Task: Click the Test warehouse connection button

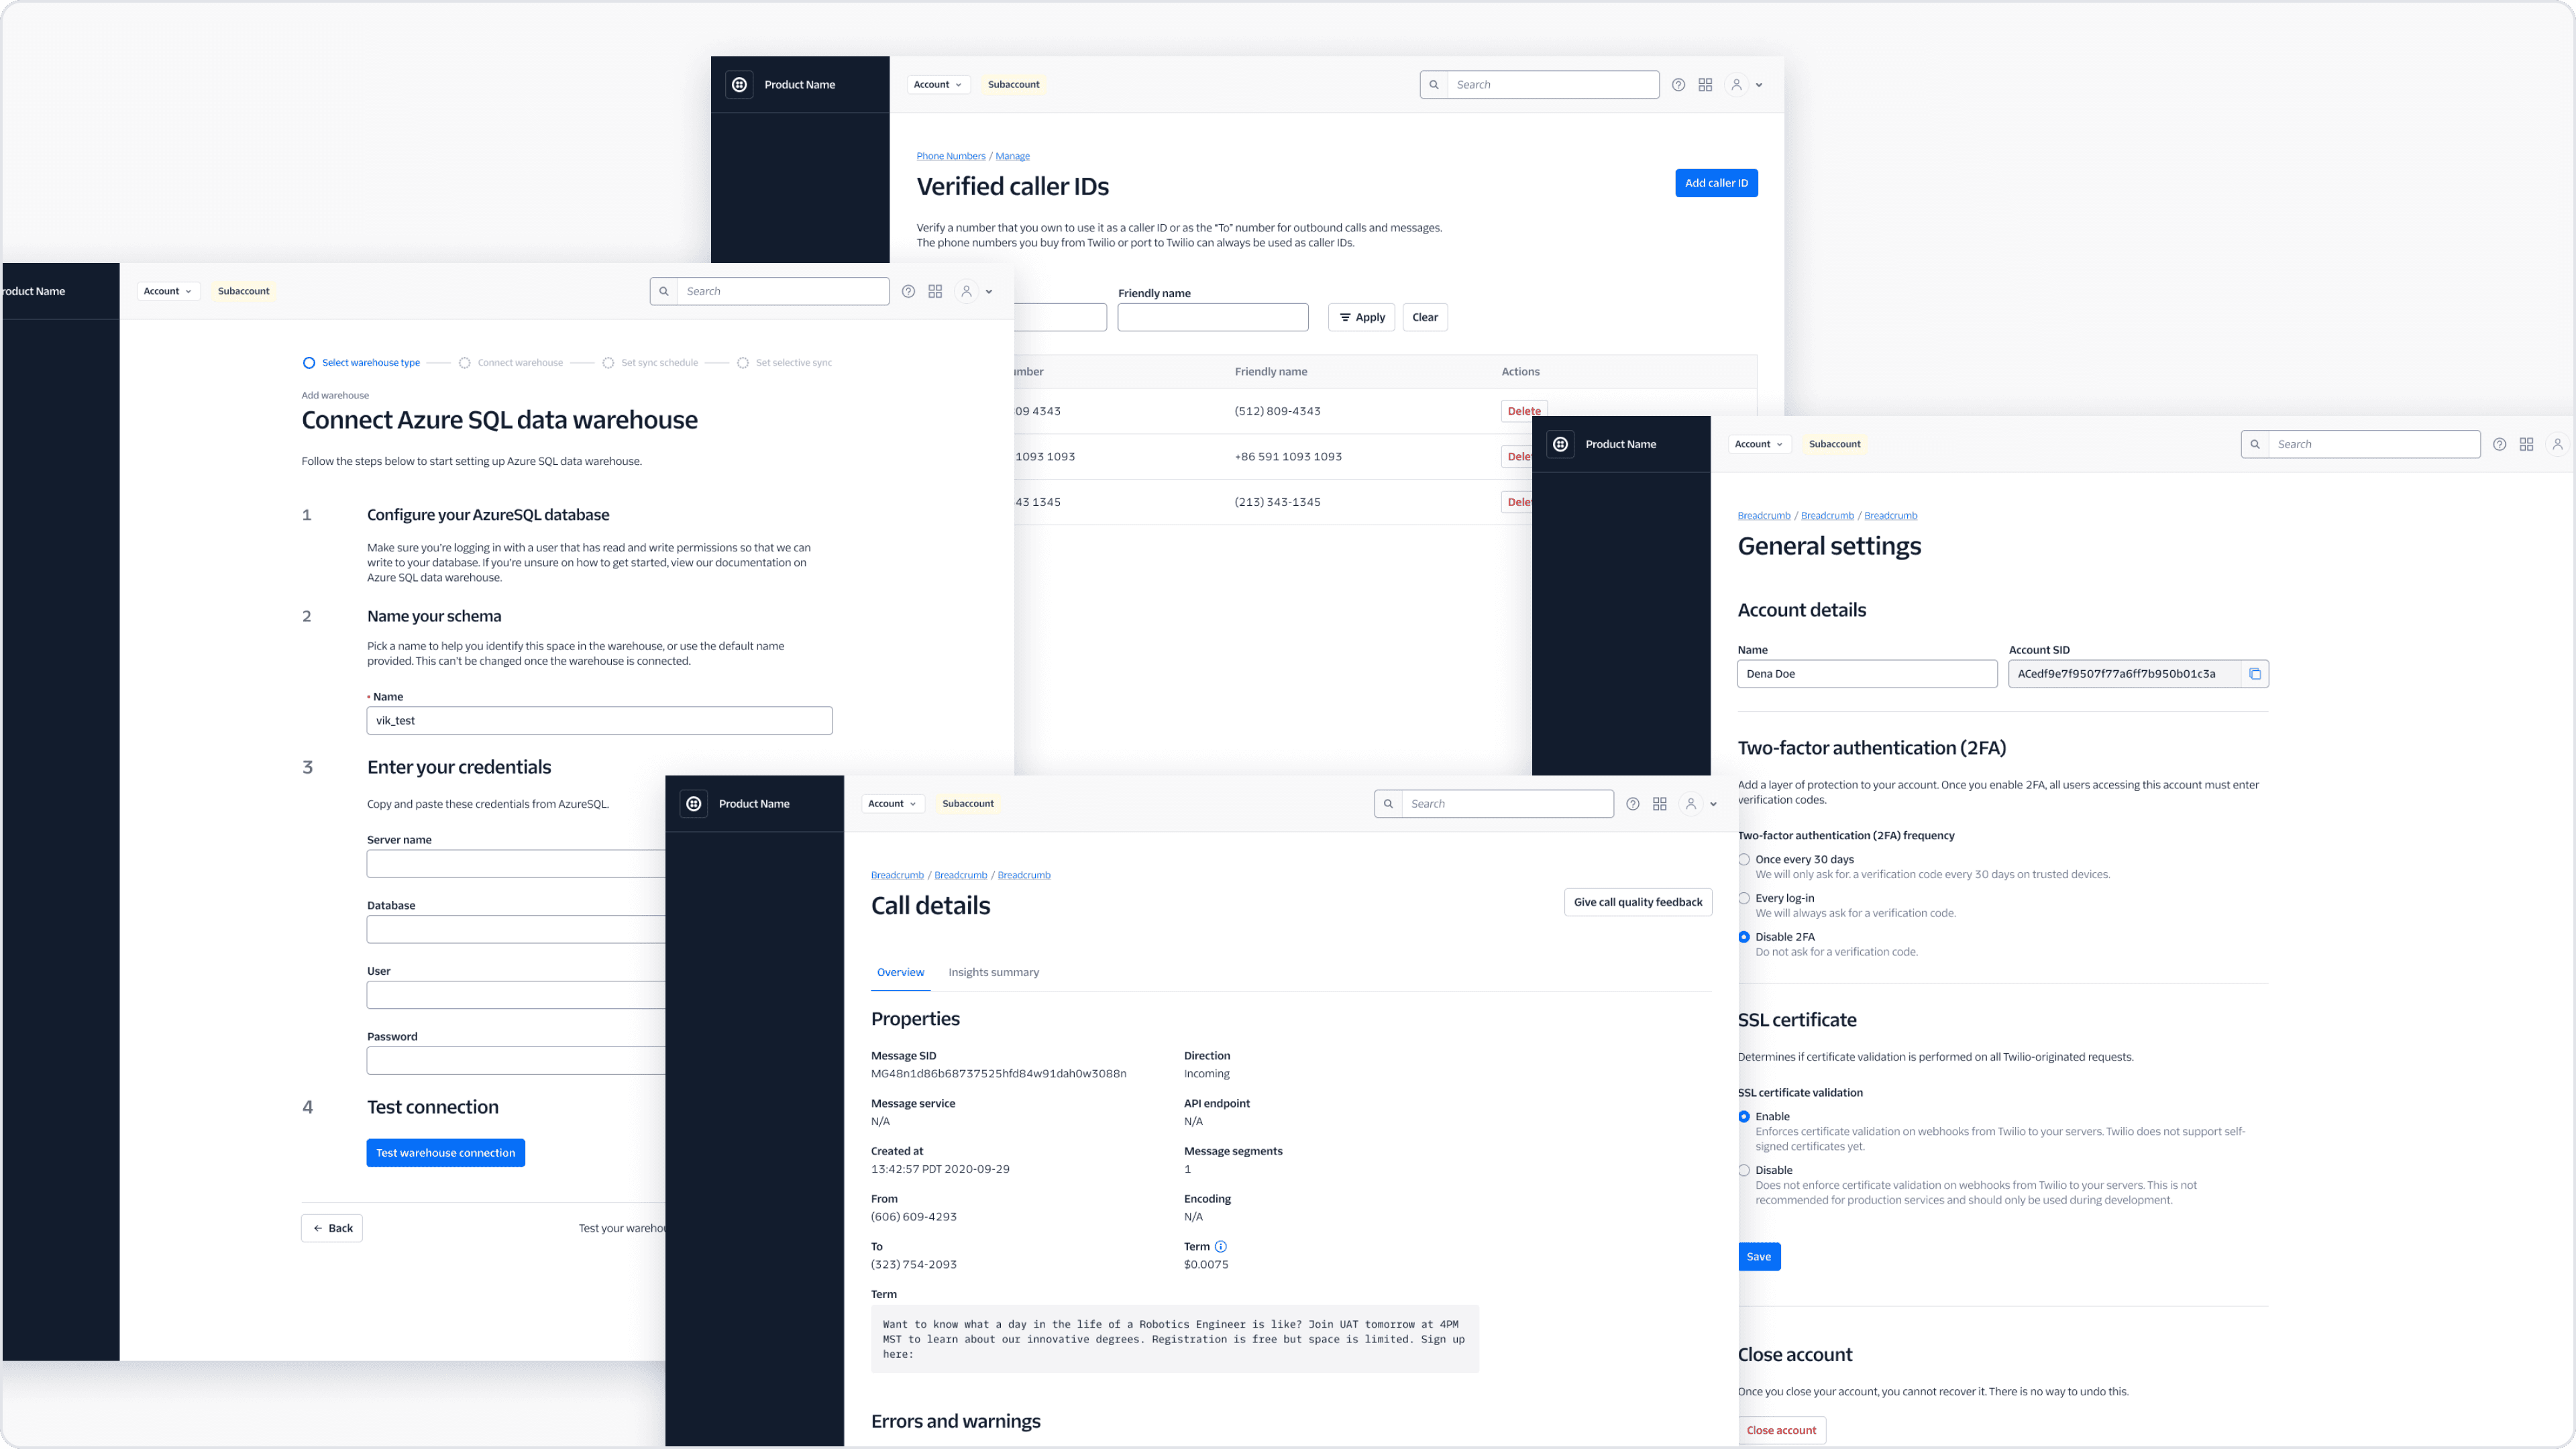Action: (445, 1152)
